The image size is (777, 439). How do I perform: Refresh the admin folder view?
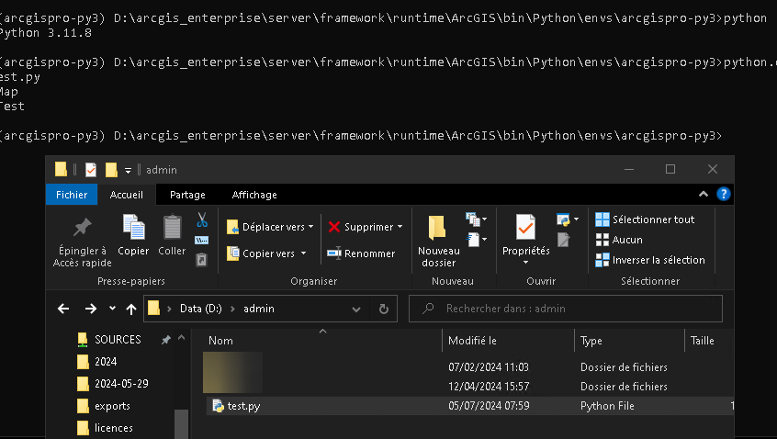click(x=384, y=309)
